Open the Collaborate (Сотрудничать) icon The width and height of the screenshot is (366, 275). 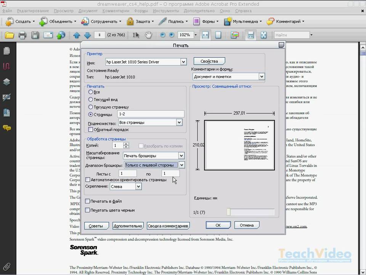85,21
